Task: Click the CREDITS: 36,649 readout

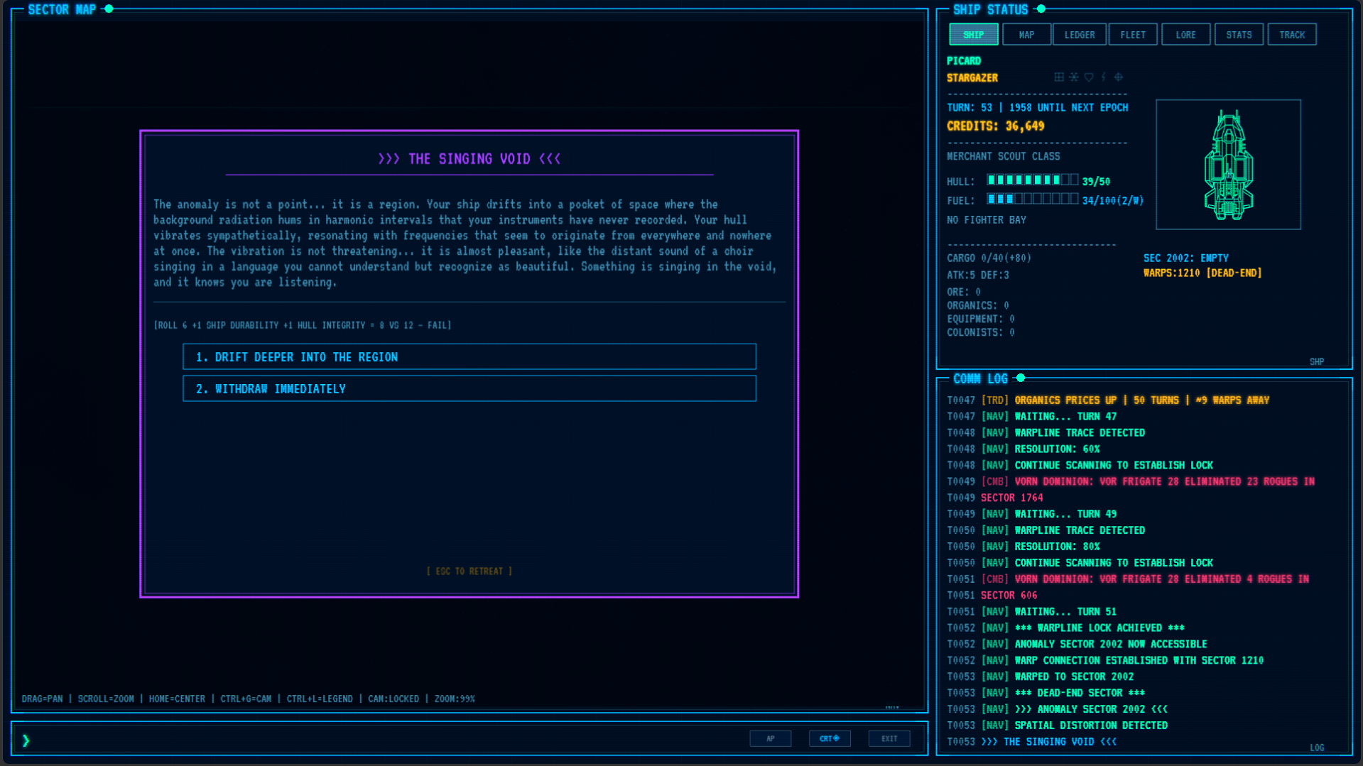Action: [x=995, y=126]
